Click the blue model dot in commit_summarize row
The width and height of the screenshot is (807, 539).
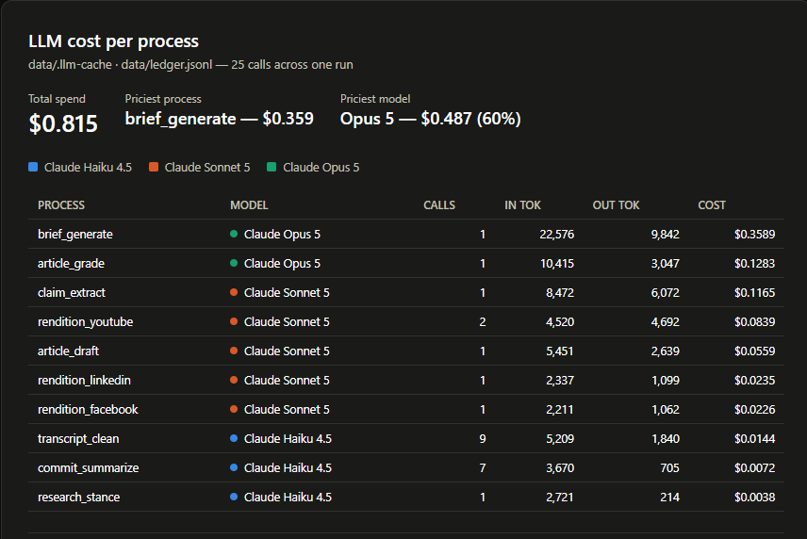coord(234,467)
